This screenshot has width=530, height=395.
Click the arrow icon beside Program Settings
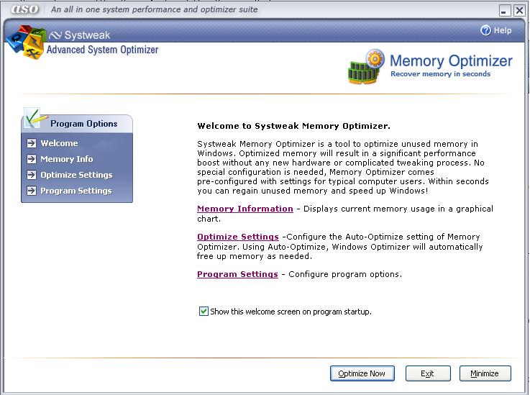pos(32,191)
